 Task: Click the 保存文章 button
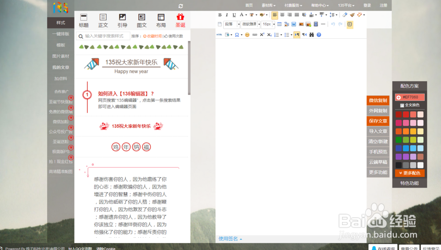click(x=378, y=121)
